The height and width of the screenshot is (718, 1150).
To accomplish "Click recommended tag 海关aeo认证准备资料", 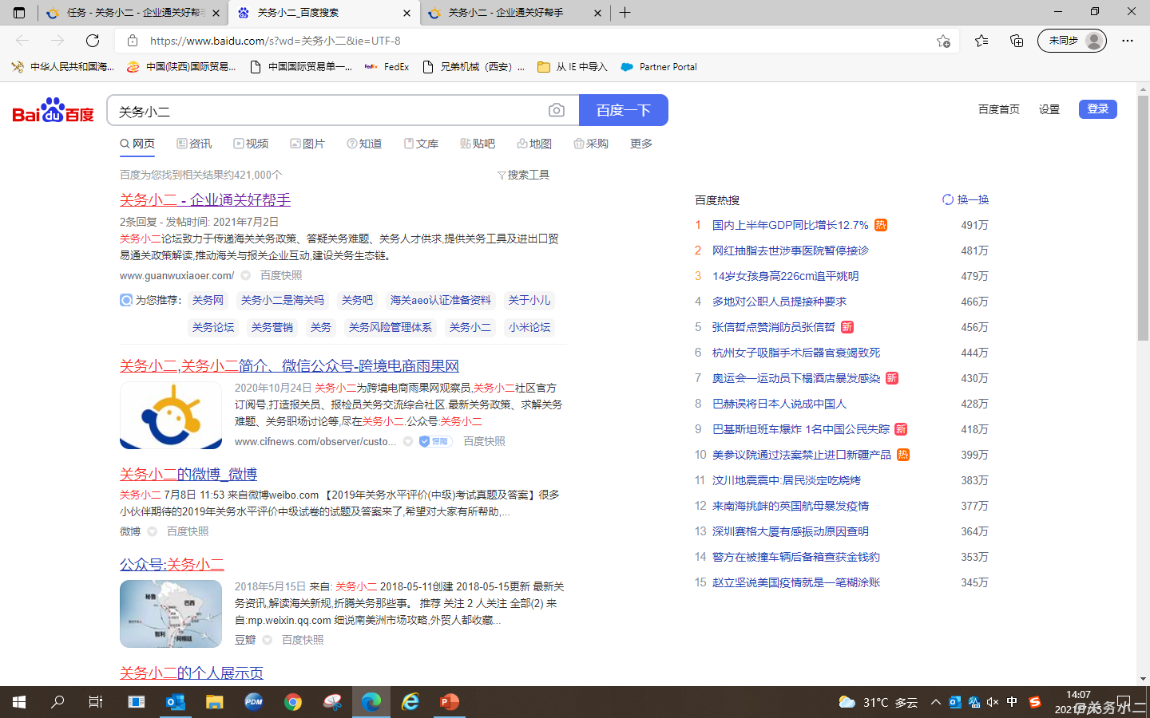I will pos(441,301).
